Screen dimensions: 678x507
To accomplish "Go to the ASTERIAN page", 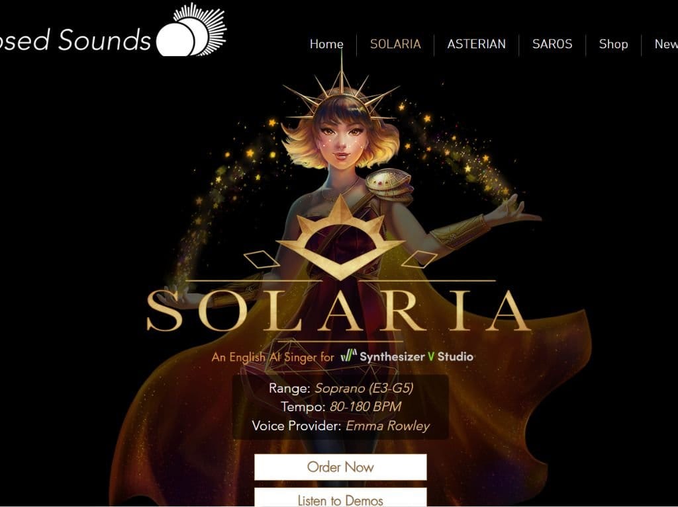I will pos(477,44).
